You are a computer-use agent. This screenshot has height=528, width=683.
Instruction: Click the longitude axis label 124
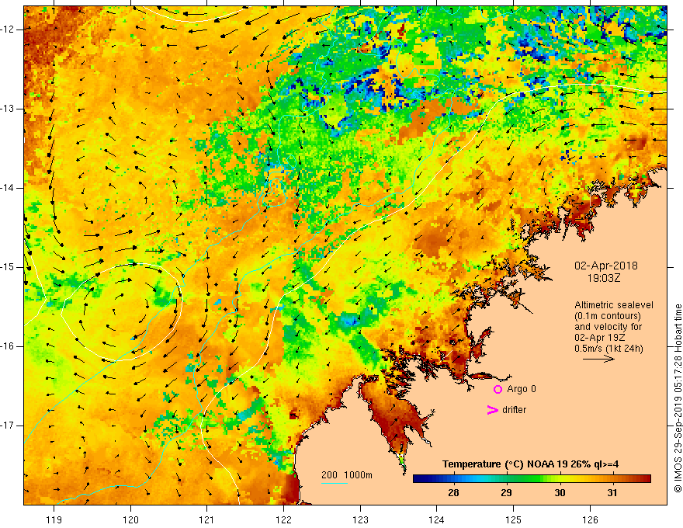tap(436, 519)
